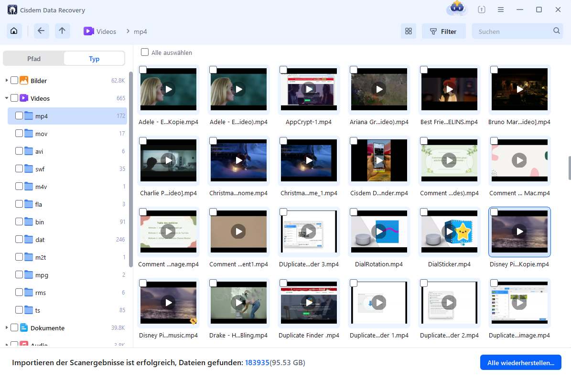Open the hamburger menu in title bar
Image resolution: width=571 pixels, height=379 pixels.
500,10
